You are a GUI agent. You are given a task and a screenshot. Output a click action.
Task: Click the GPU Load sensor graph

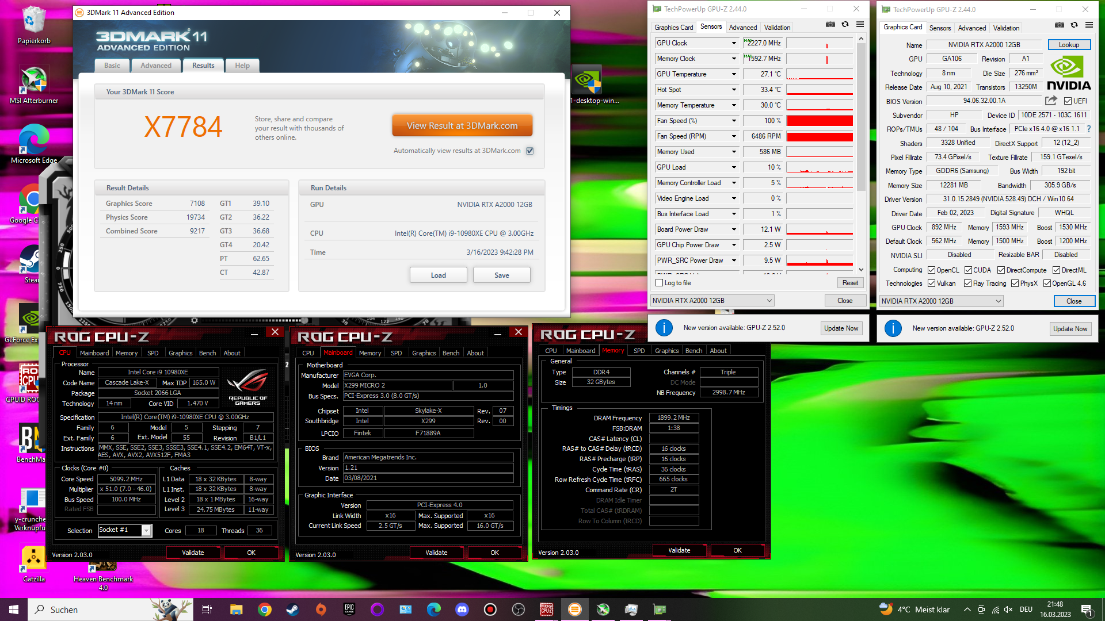click(x=820, y=167)
